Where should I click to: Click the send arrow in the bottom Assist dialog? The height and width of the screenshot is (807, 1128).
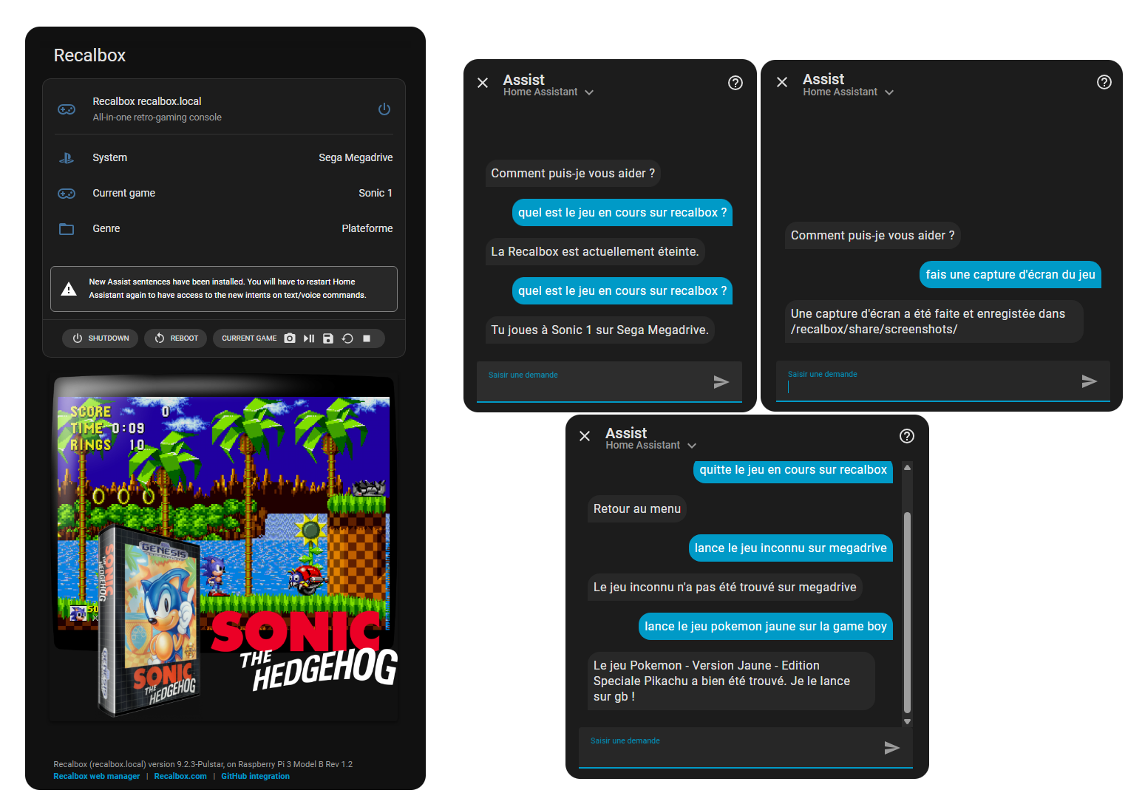[892, 748]
